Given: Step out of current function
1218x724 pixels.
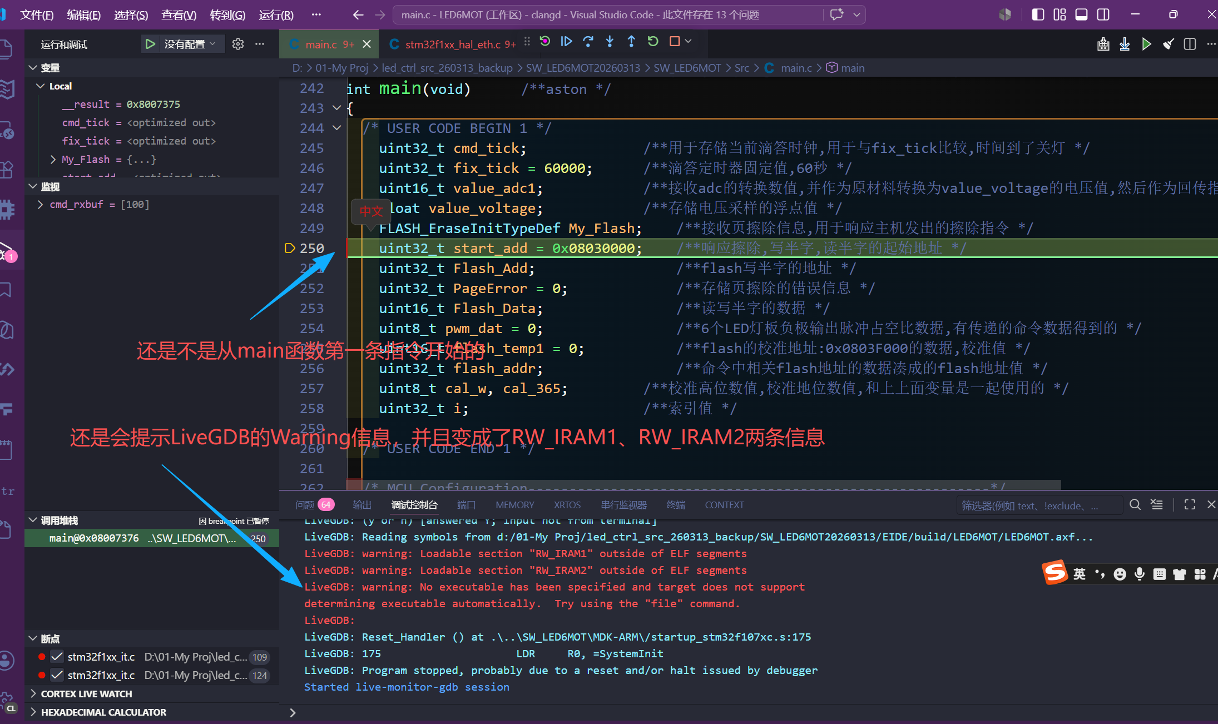Looking at the screenshot, I should click(631, 42).
